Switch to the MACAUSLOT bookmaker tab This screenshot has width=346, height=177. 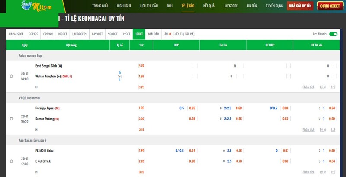16,34
